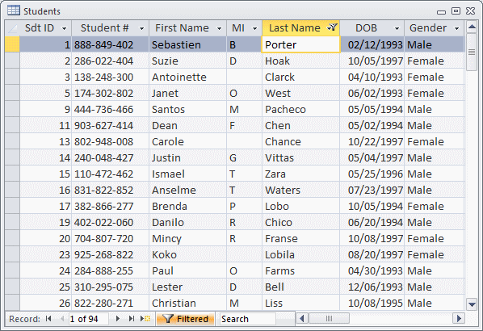Screen dimensions: 483x331
Task: Jump to last record button
Action: tap(132, 319)
